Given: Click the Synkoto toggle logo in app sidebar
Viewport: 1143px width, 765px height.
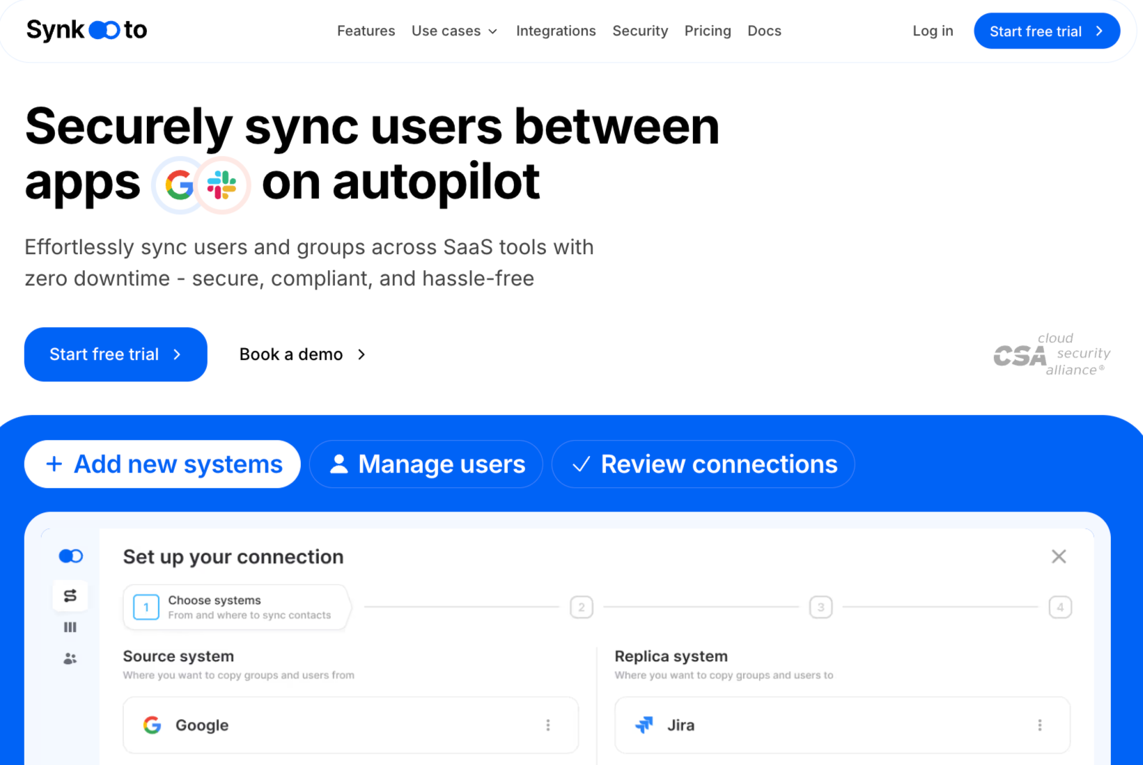Looking at the screenshot, I should tap(71, 556).
